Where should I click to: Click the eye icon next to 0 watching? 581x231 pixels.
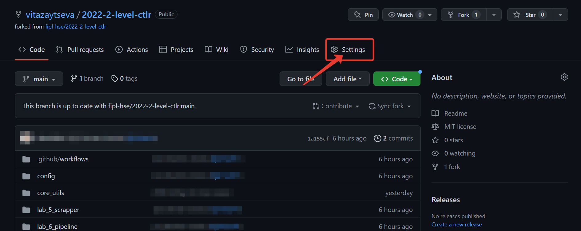435,153
